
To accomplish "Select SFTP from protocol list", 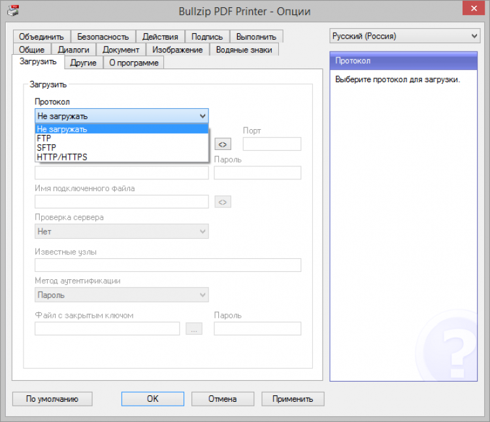I will point(122,147).
